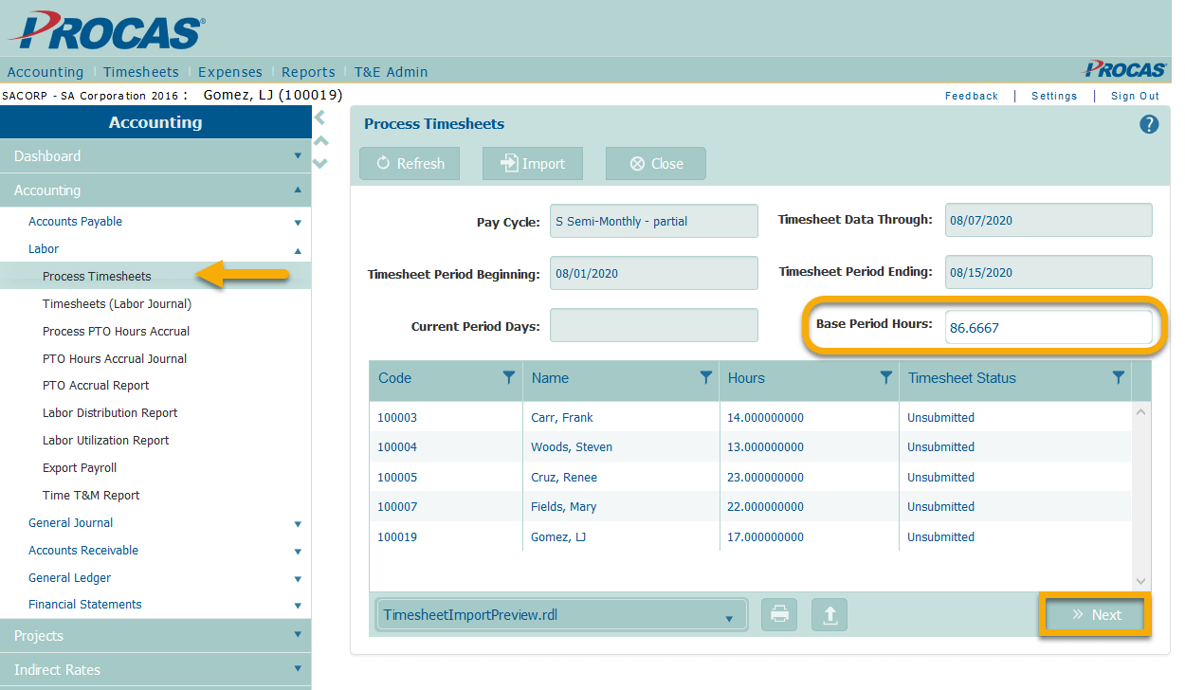1185x690 pixels.
Task: Click the Timesheet Data Through field
Action: pos(1048,220)
